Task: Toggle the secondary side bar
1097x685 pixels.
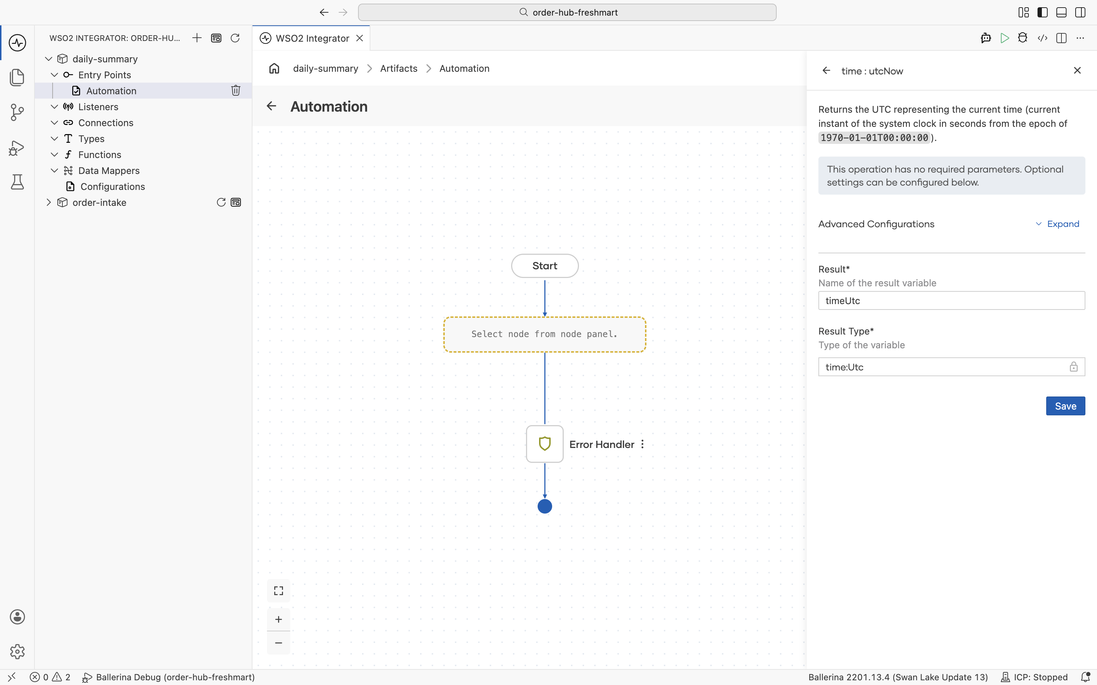Action: pyautogui.click(x=1080, y=12)
